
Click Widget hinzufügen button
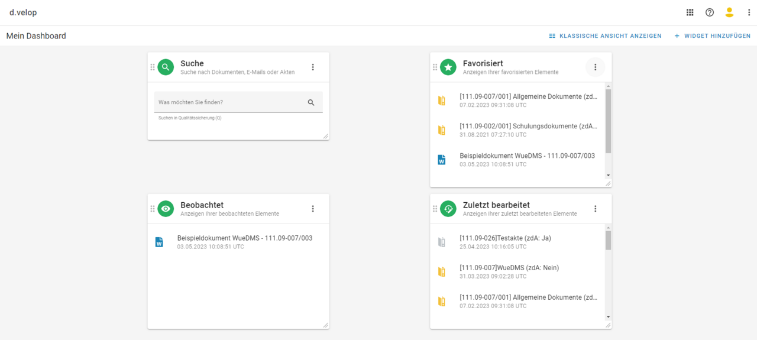tap(712, 36)
